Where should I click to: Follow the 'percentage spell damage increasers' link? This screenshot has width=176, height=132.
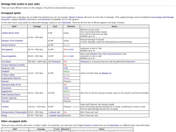163,17
